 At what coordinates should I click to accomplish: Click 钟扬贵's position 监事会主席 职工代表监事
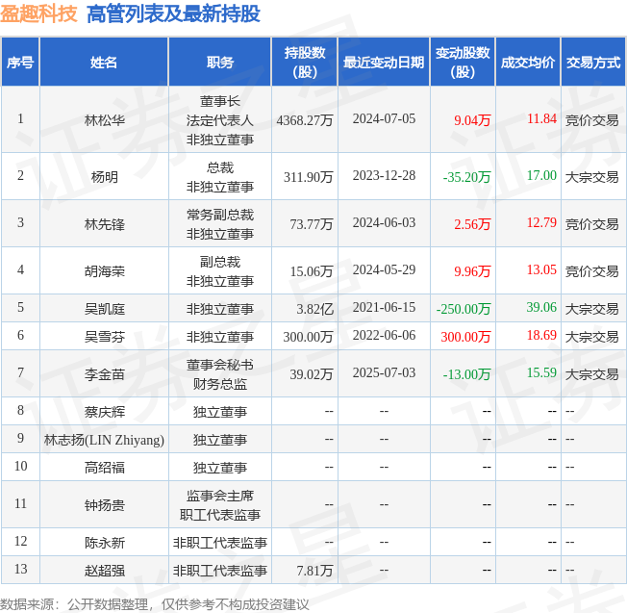point(220,505)
